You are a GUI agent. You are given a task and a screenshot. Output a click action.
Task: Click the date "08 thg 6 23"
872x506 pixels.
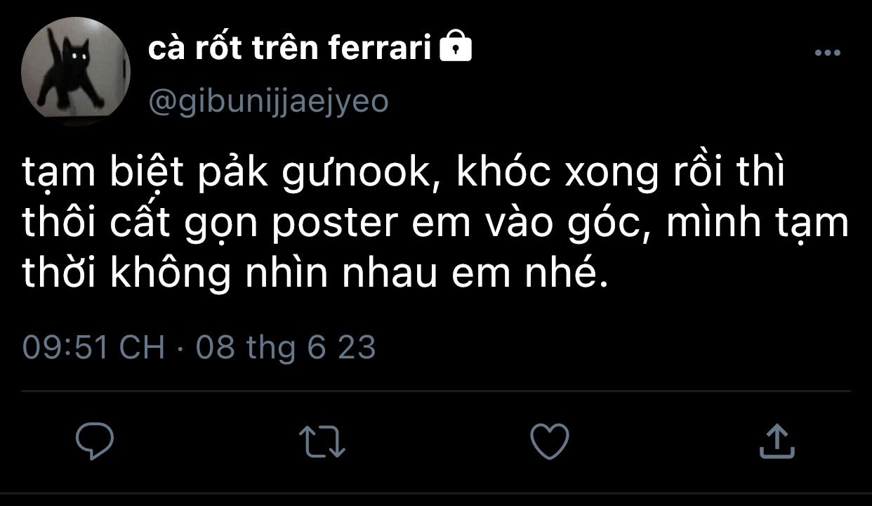286,348
